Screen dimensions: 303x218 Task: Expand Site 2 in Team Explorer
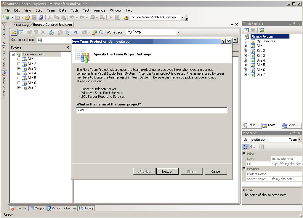click(245, 51)
